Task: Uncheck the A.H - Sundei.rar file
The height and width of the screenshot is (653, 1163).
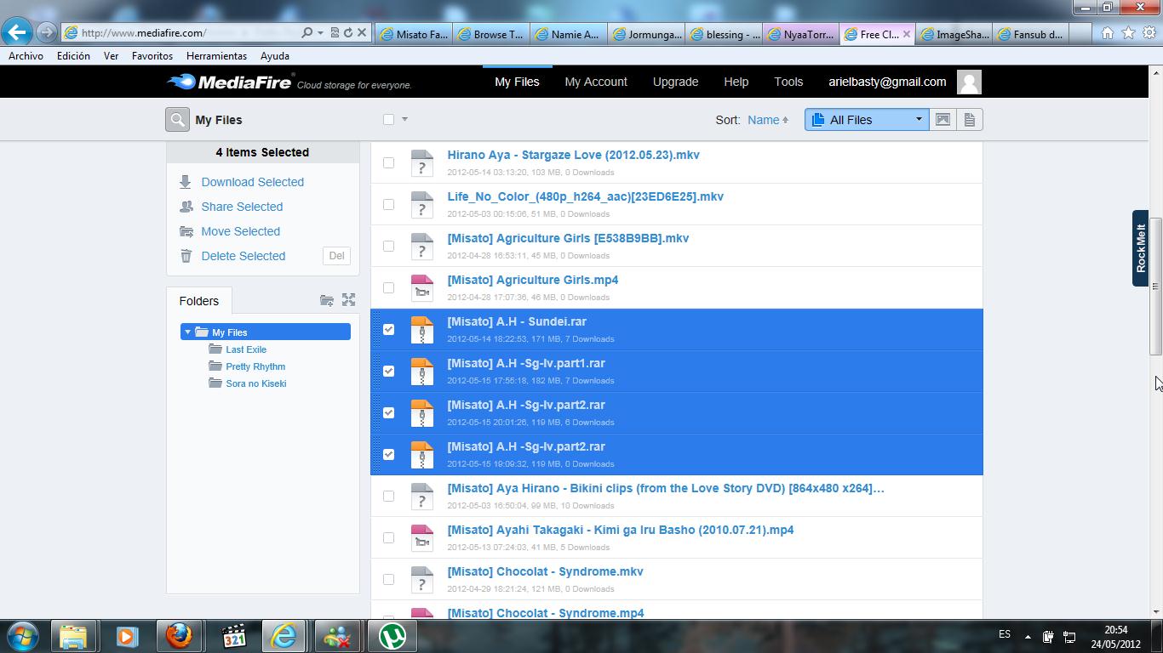Action: (388, 329)
